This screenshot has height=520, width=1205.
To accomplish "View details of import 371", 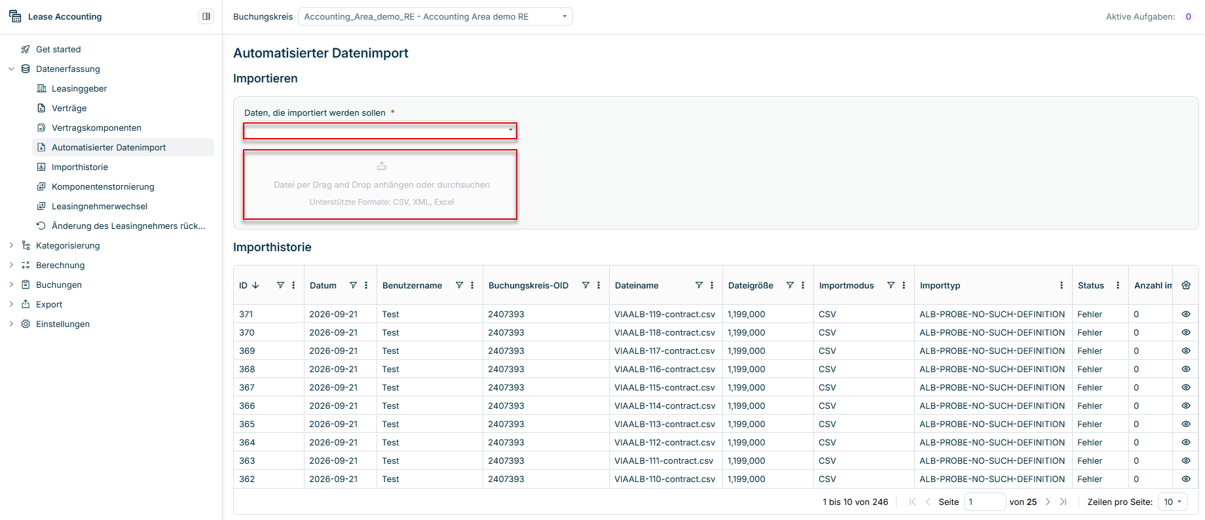I will 1186,314.
